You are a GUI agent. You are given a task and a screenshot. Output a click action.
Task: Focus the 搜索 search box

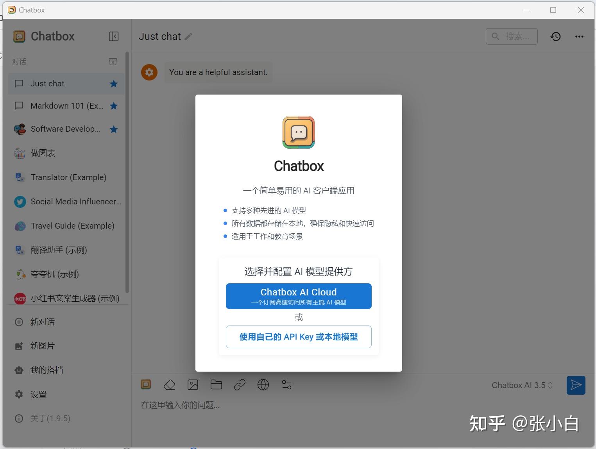click(x=512, y=36)
